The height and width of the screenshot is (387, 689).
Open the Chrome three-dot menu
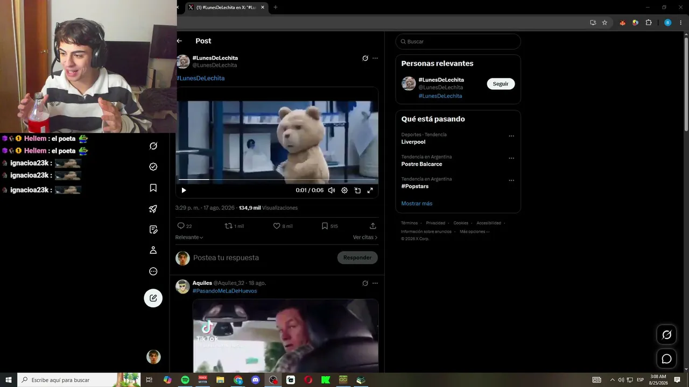point(681,23)
